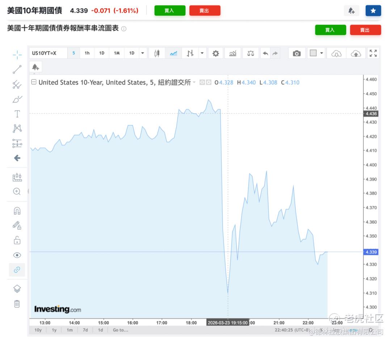
Task: Toggle hide all drawings eye icon
Action: click(x=17, y=255)
